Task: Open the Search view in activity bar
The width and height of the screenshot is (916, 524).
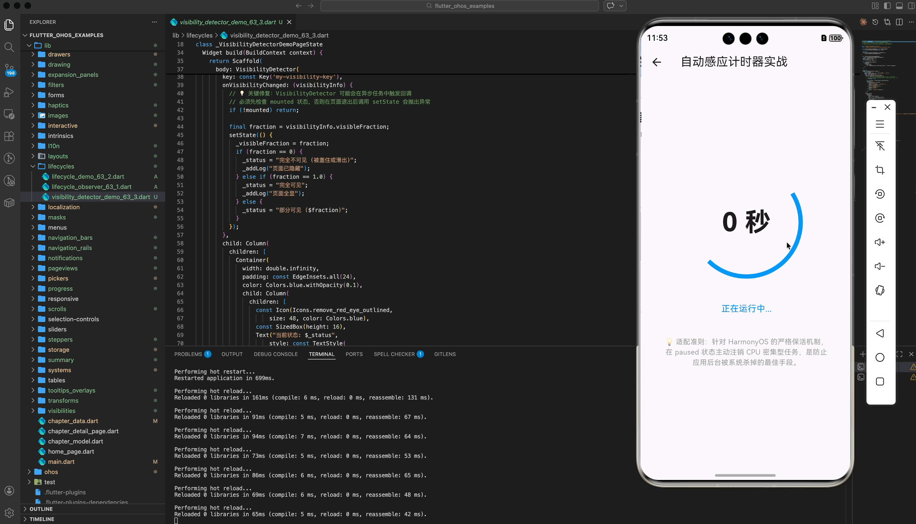Action: 9,47
